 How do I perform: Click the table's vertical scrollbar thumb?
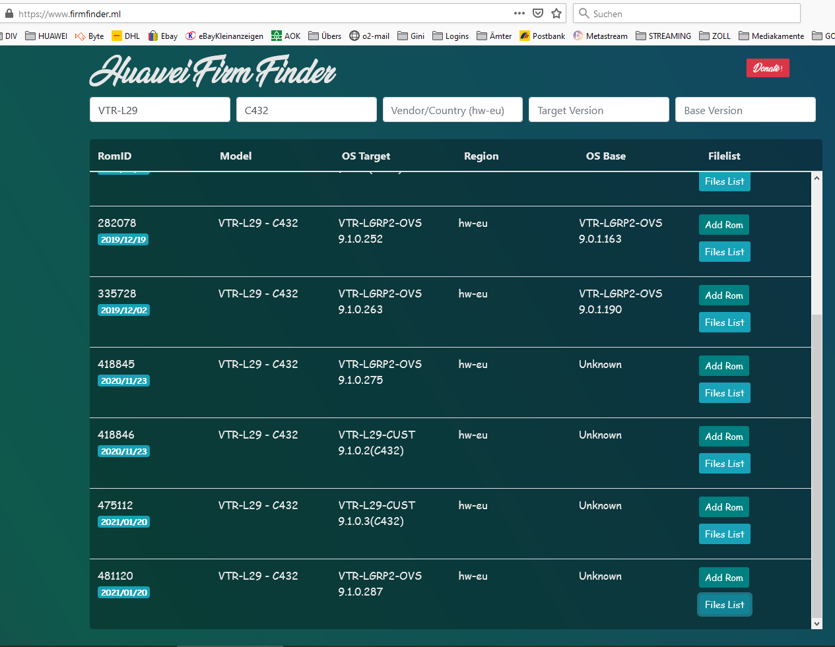(x=817, y=465)
